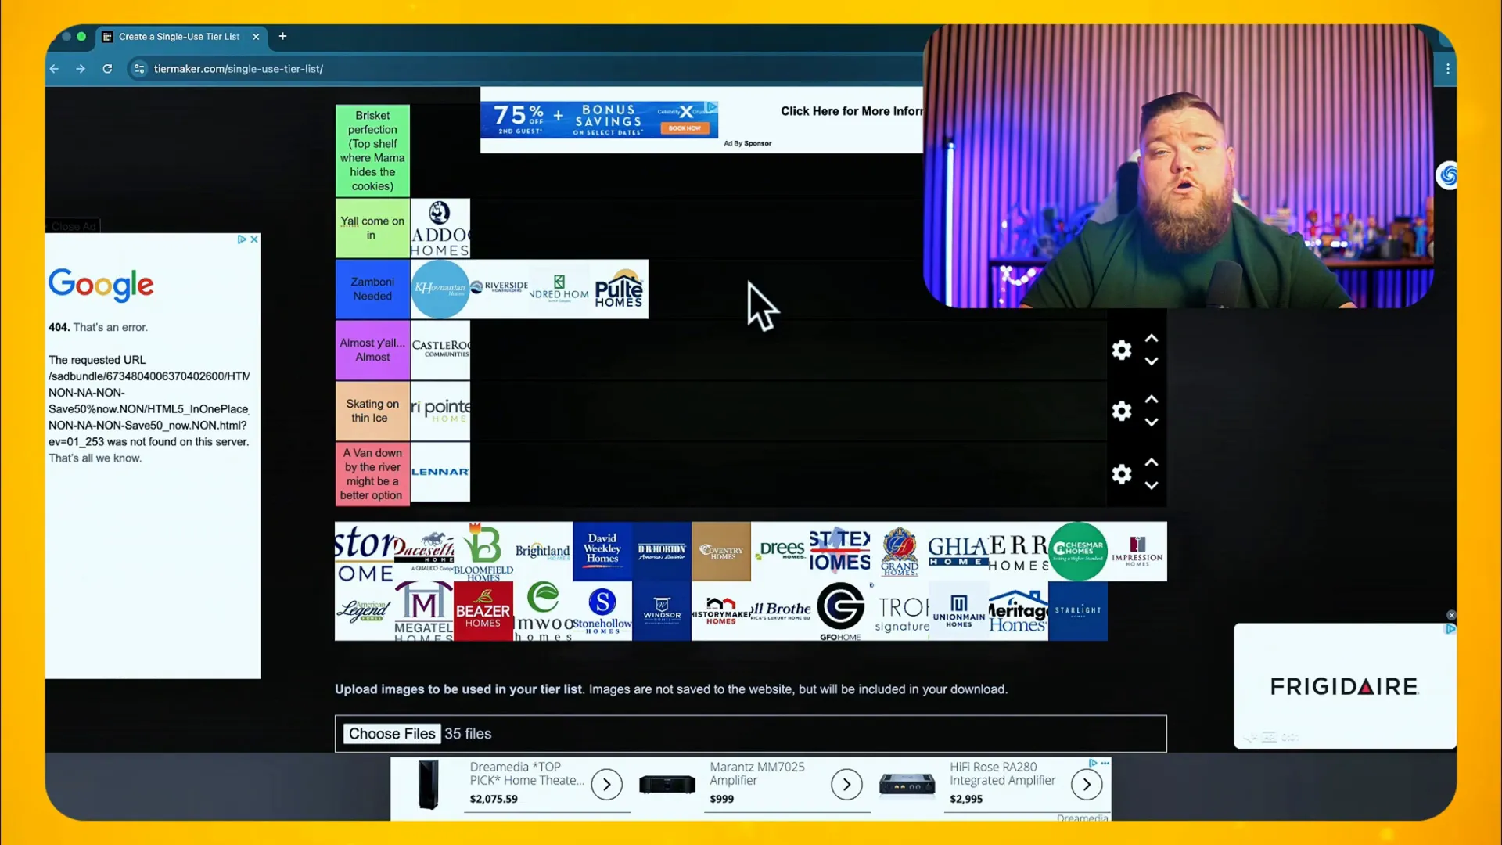The image size is (1502, 845).
Task: Select the Riverside Homebuilders logo tile
Action: point(499,289)
